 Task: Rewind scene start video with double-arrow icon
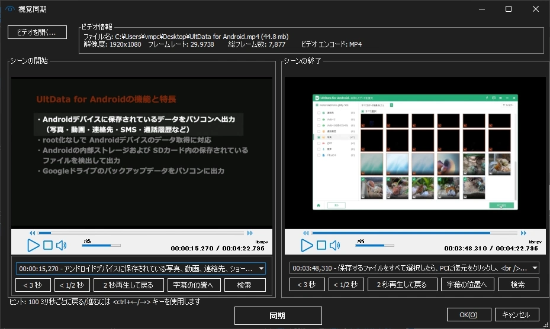(x=33, y=233)
